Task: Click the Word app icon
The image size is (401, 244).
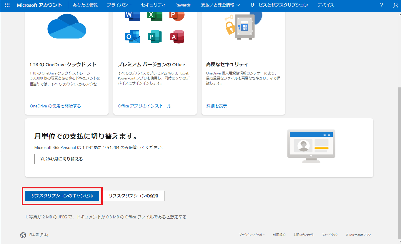Action: coord(132,16)
